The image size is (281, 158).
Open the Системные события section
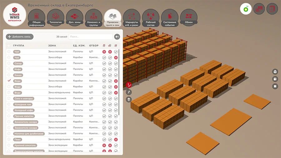pos(170,17)
